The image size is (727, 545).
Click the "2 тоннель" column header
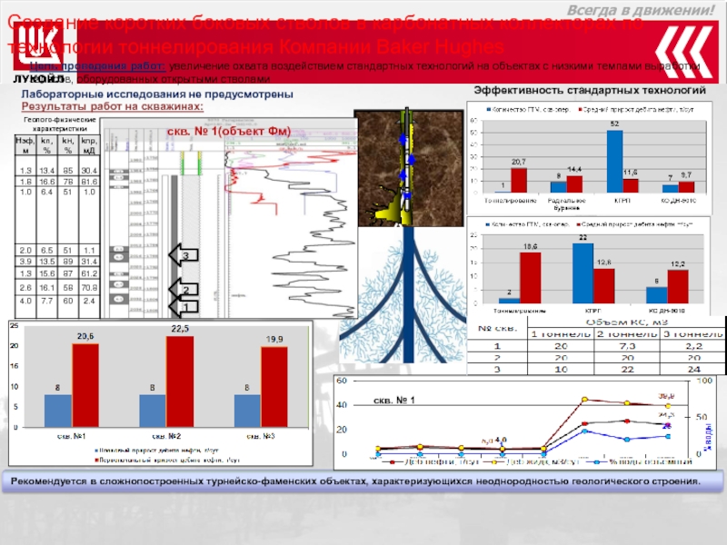click(x=626, y=333)
